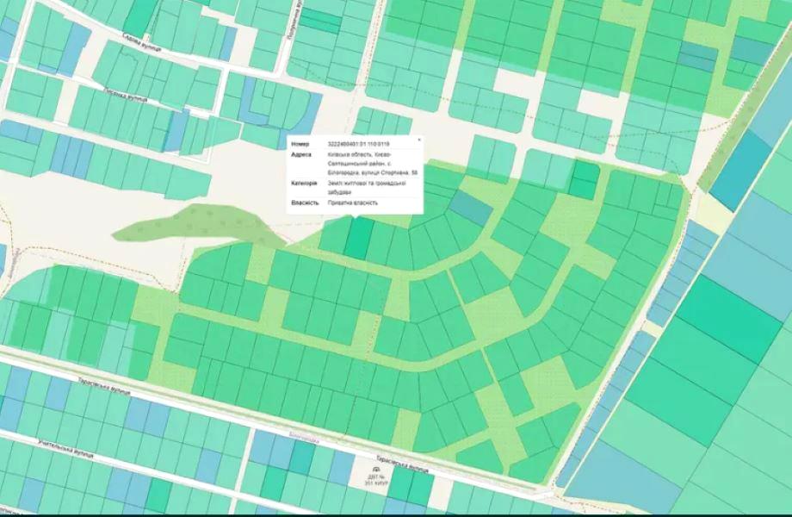Select the bright green square parcel right of the popup
The width and height of the screenshot is (792, 517).
[585, 178]
